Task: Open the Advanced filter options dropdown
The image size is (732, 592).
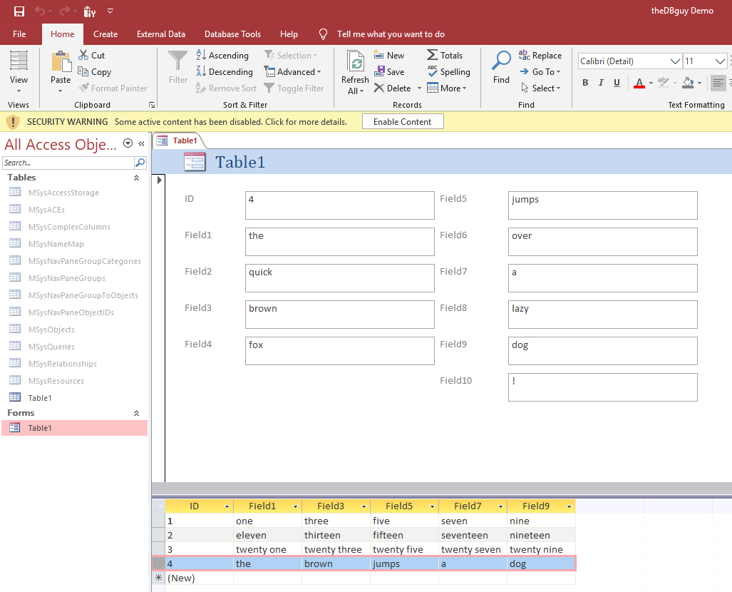Action: (x=293, y=71)
